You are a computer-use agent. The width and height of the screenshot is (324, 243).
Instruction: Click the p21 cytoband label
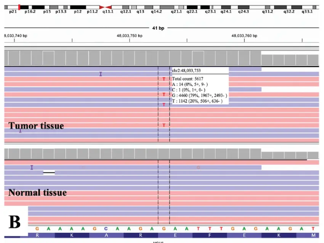[13, 11]
